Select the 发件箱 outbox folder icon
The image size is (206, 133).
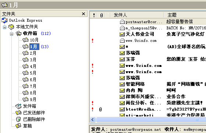pyautogui.click(x=18, y=106)
